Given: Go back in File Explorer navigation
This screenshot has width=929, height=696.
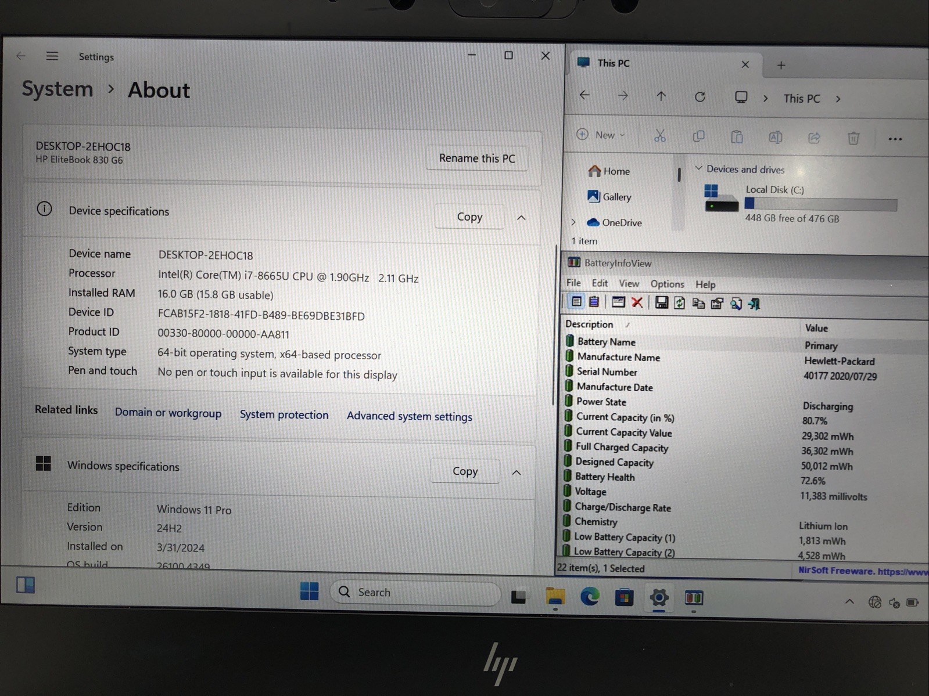Looking at the screenshot, I should click(584, 95).
